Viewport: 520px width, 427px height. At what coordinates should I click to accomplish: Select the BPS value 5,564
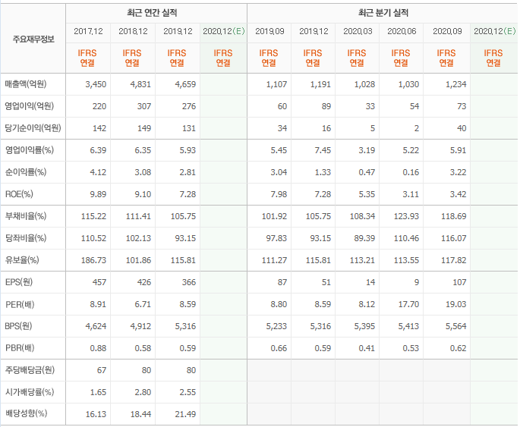[x=456, y=326]
